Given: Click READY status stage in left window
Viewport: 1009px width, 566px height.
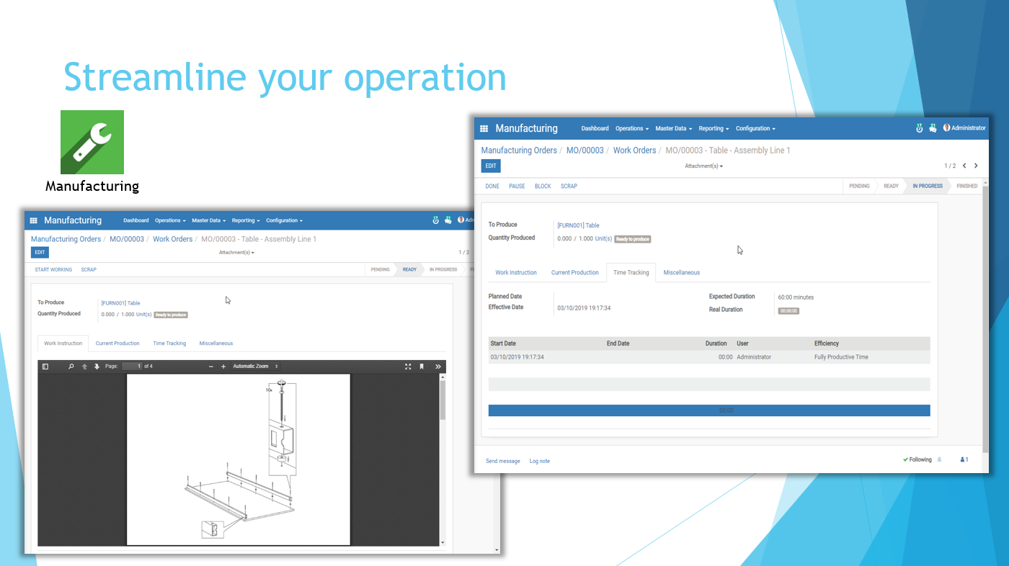Looking at the screenshot, I should [409, 269].
